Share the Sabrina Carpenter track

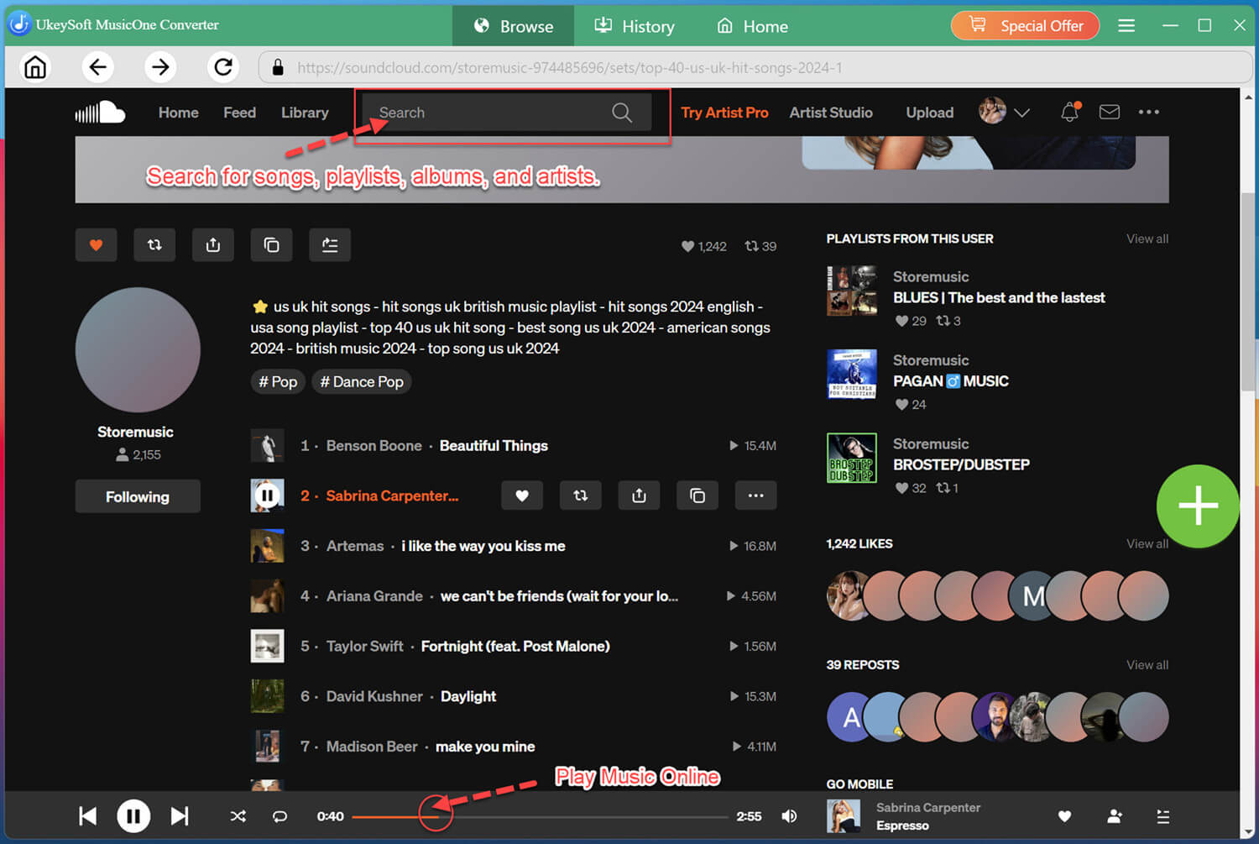pos(639,495)
